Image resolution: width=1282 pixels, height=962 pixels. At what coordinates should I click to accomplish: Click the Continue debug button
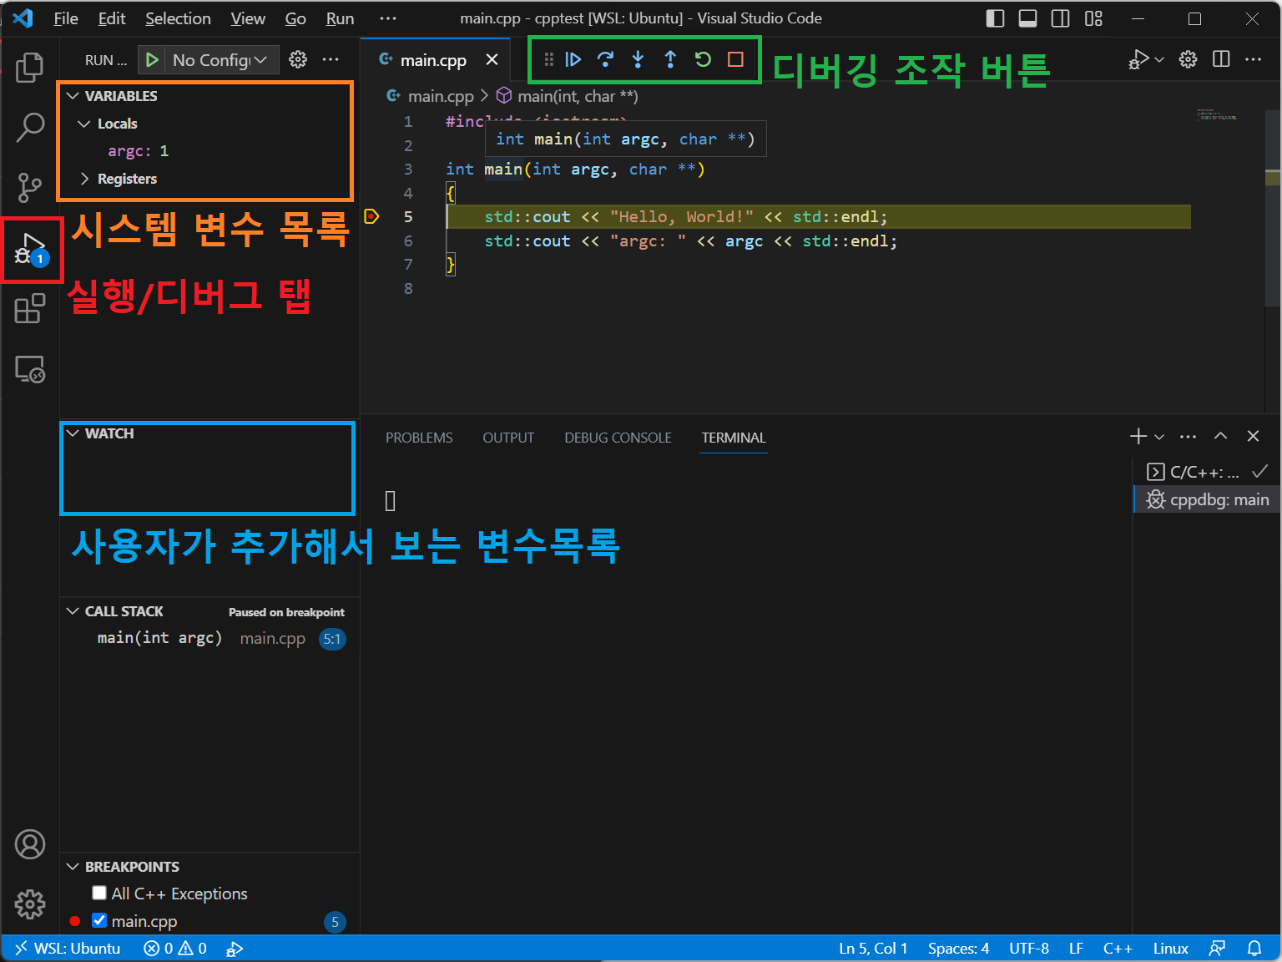(573, 59)
